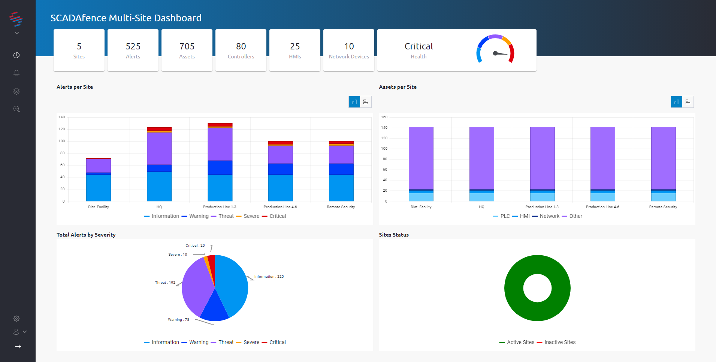Screen dimensions: 716x362
Task: Open the Dashboard pie chart icon in sidebar
Action: point(16,55)
